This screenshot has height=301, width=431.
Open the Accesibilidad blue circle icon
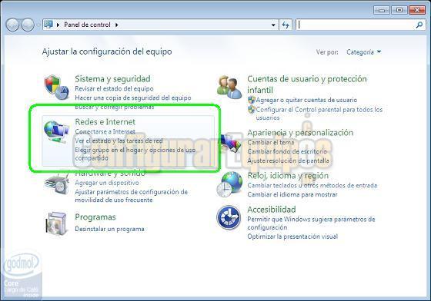point(229,217)
